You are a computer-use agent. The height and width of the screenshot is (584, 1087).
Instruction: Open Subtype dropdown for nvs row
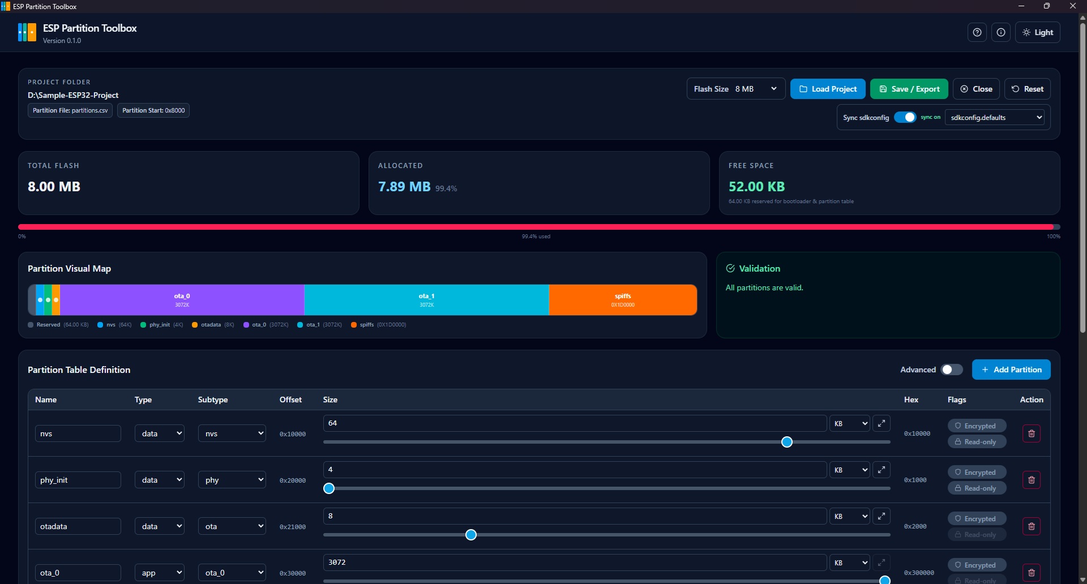tap(232, 433)
